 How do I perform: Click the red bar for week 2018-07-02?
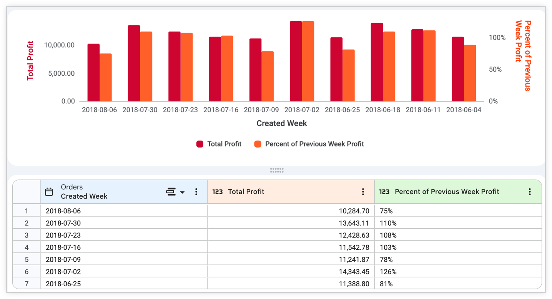296,61
